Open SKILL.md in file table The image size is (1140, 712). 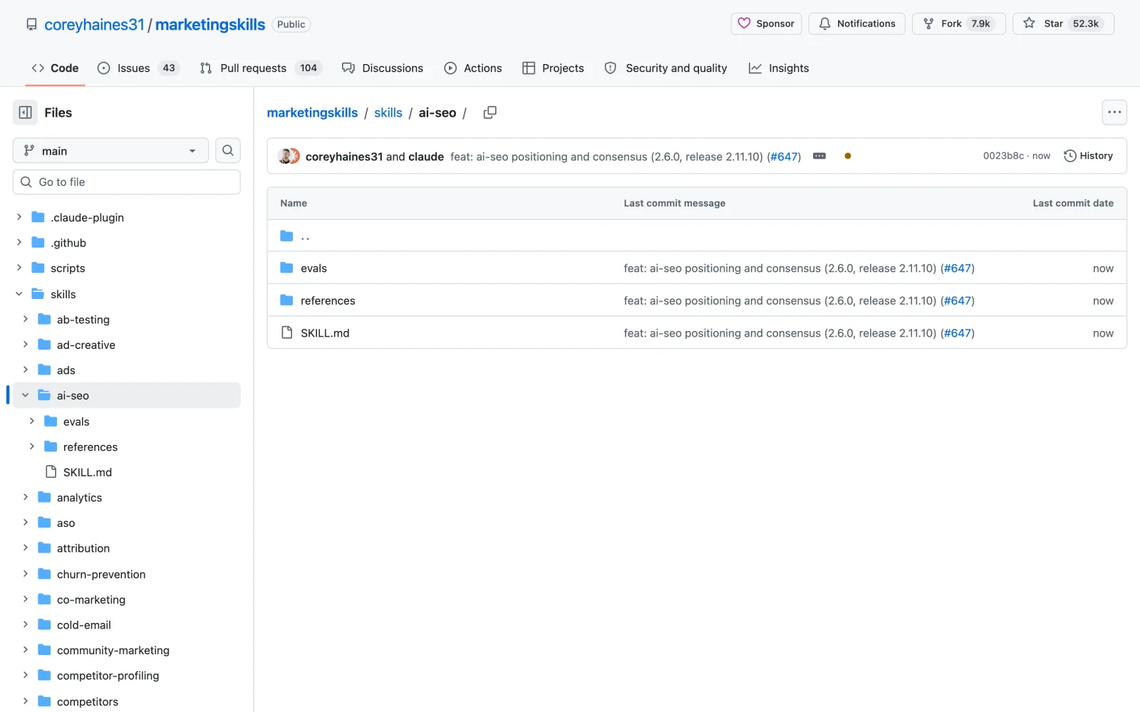[325, 333]
